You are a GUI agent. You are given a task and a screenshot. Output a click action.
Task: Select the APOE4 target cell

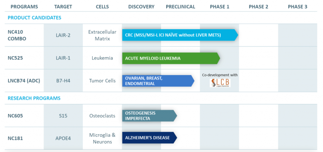click(63, 138)
